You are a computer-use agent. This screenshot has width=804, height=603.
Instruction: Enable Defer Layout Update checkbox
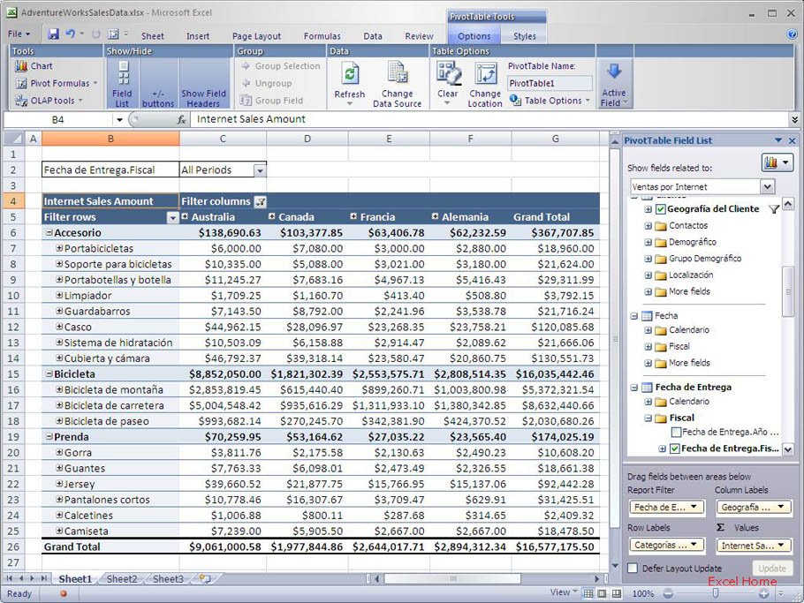(633, 569)
